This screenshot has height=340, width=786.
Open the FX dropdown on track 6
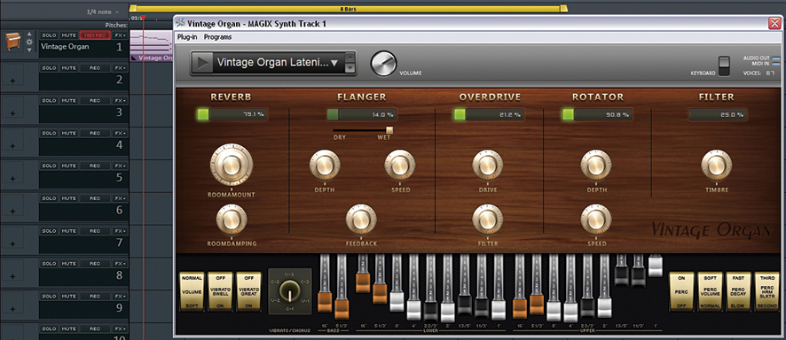(120, 198)
